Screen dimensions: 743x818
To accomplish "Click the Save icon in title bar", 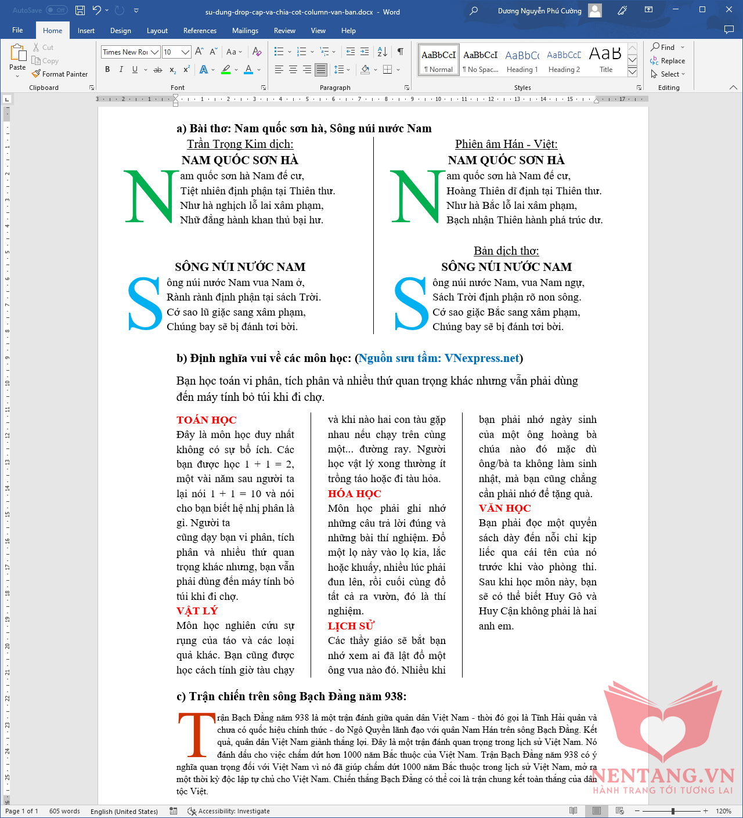I will pos(80,10).
